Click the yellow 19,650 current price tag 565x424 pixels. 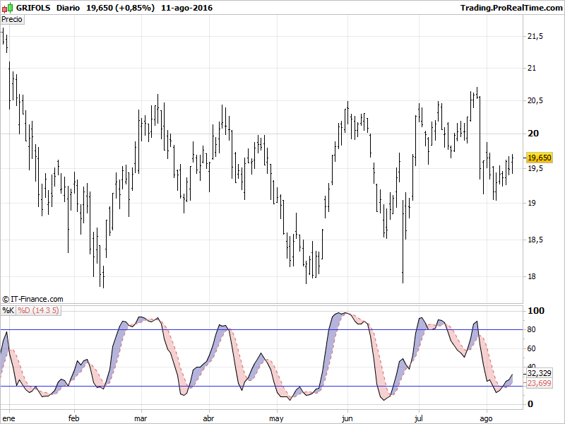[540, 158]
